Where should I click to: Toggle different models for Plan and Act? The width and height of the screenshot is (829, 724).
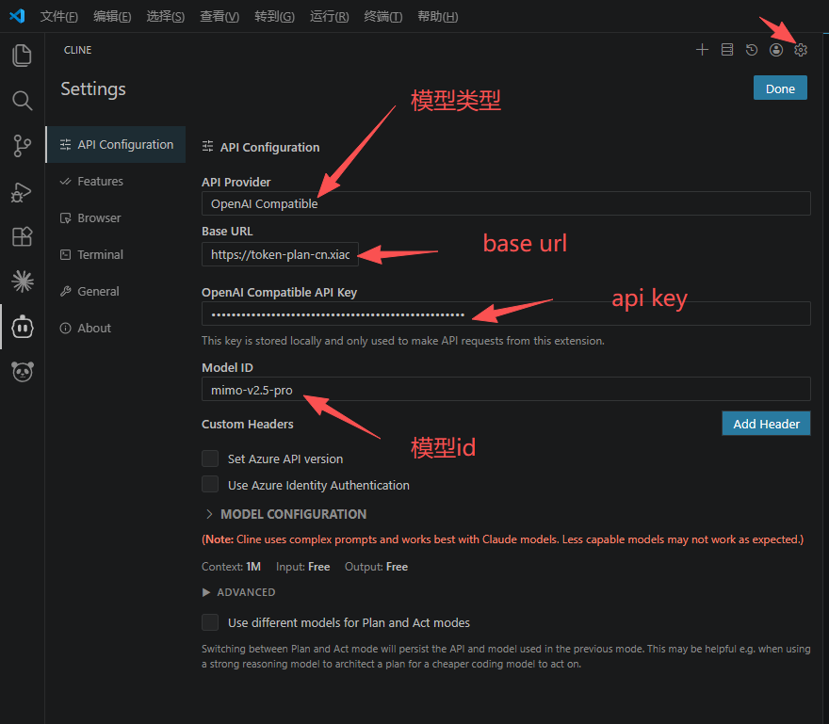coord(210,622)
